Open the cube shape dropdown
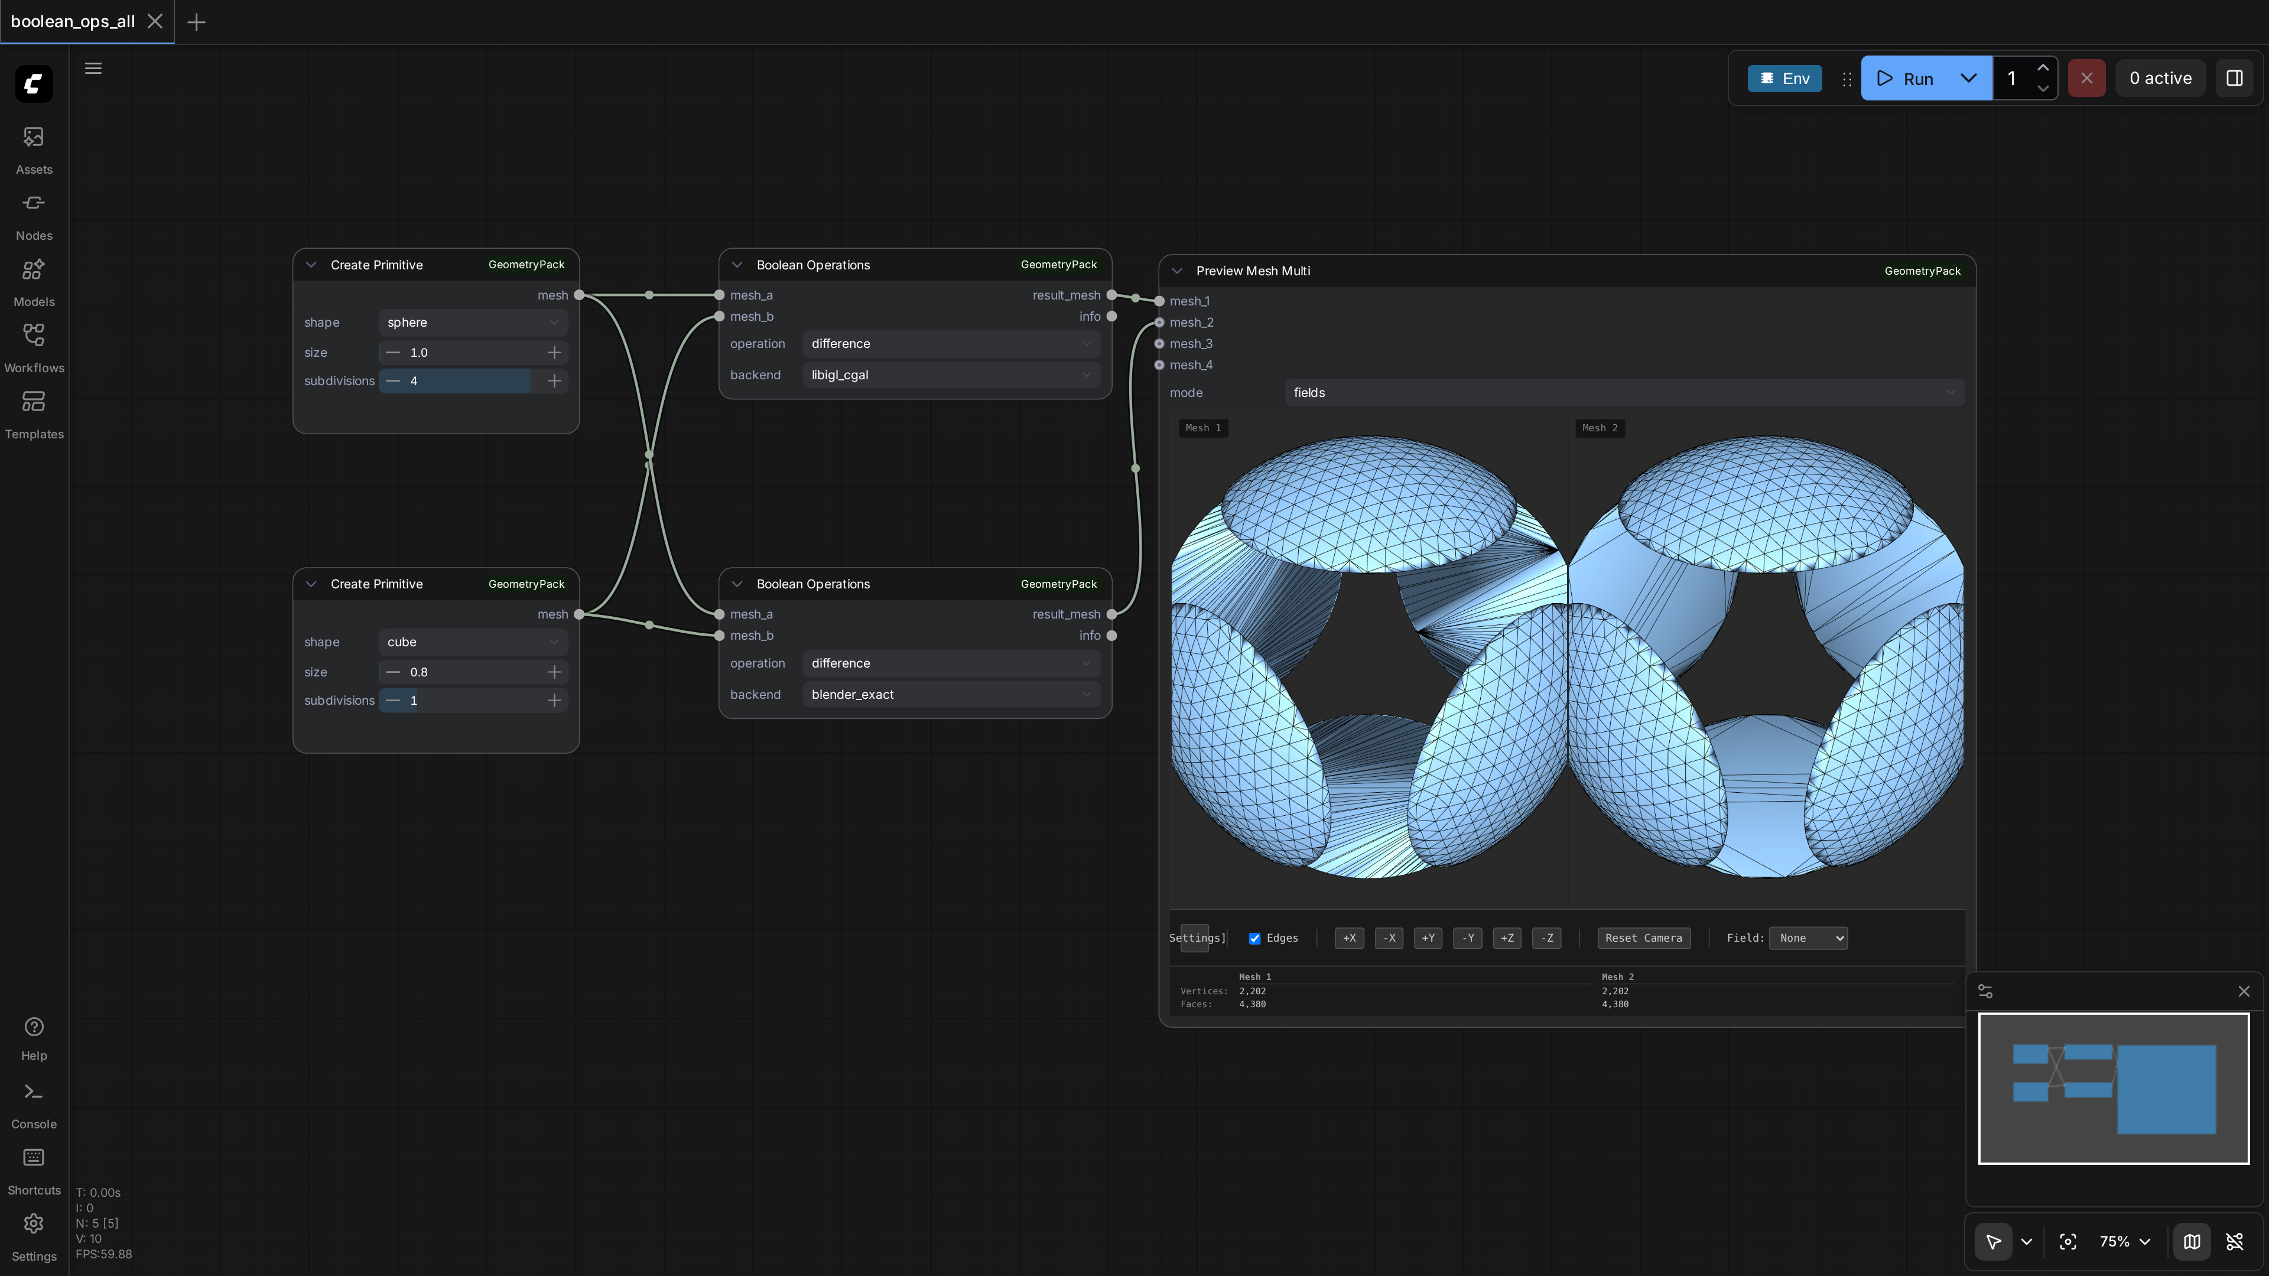The image size is (2269, 1276). 473,642
